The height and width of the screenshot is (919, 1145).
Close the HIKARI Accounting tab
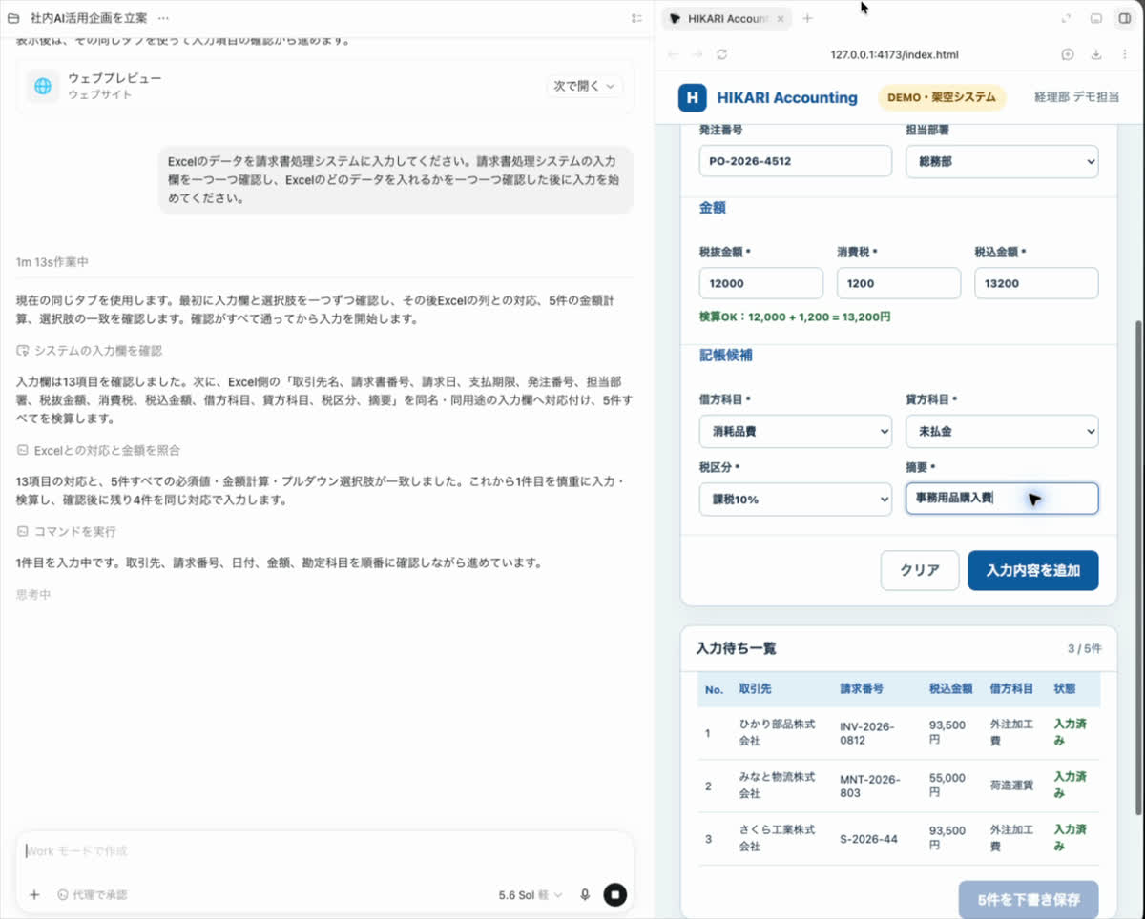[781, 18]
